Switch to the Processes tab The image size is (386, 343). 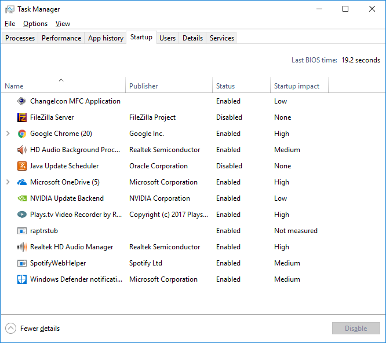pos(20,38)
